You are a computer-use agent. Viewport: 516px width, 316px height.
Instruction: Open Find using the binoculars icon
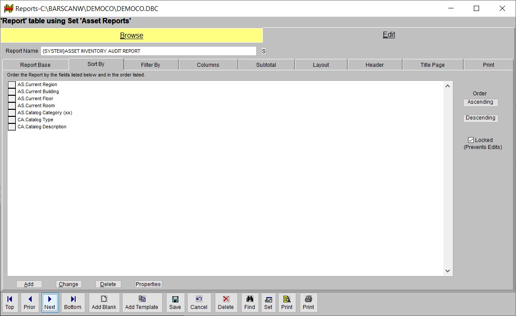tap(250, 302)
